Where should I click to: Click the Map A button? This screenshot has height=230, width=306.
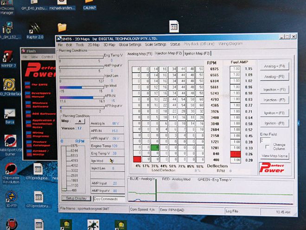pyautogui.click(x=80, y=121)
